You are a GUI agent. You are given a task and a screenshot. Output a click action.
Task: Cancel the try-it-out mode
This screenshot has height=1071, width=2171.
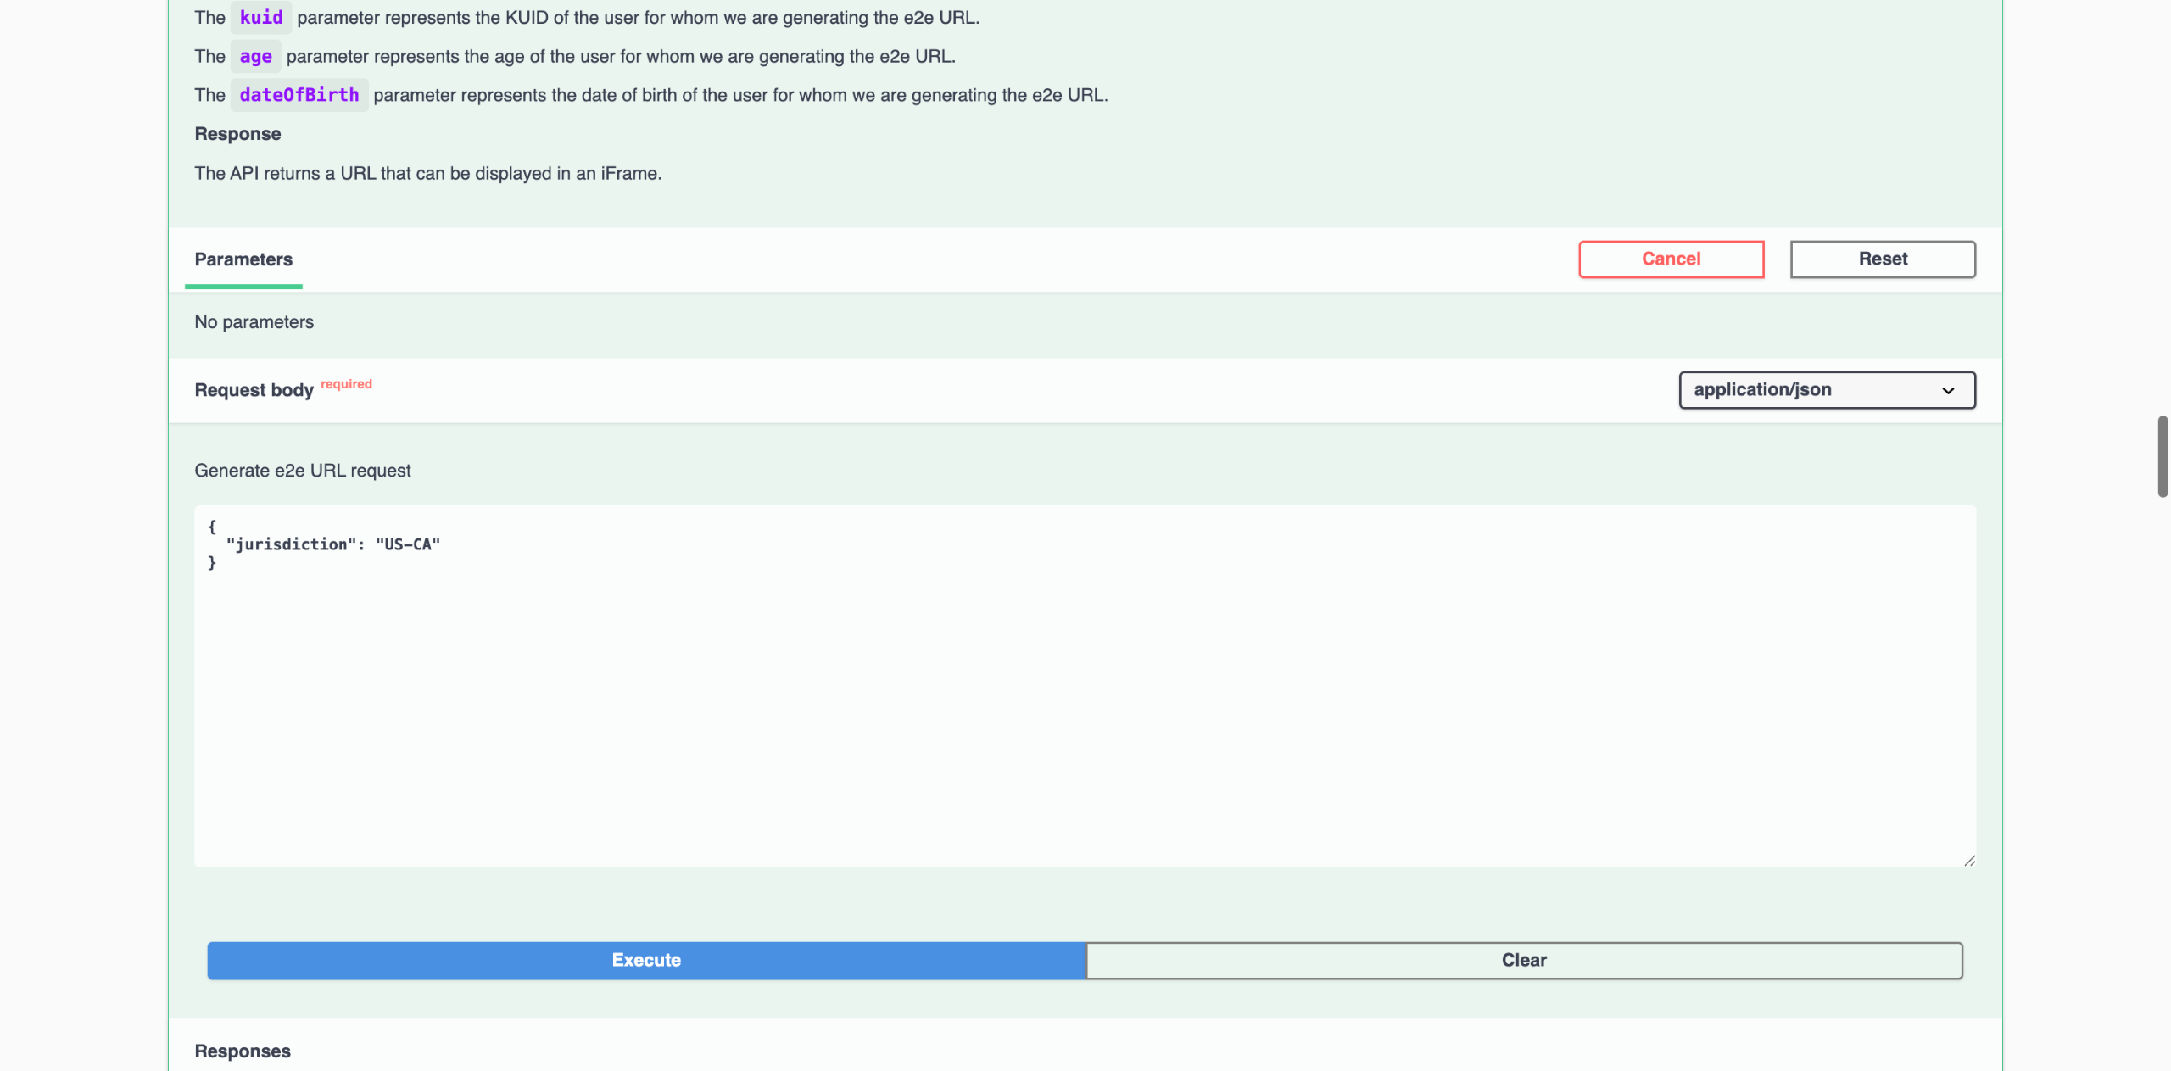1671,259
